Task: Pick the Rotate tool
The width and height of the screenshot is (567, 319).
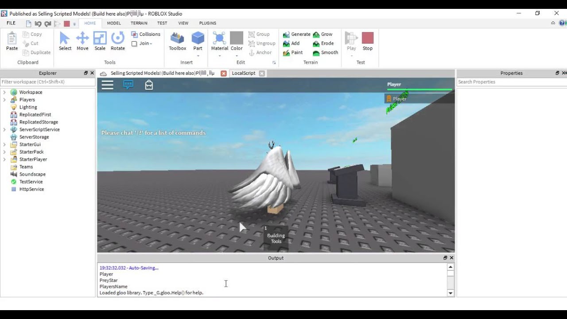Action: tap(118, 41)
